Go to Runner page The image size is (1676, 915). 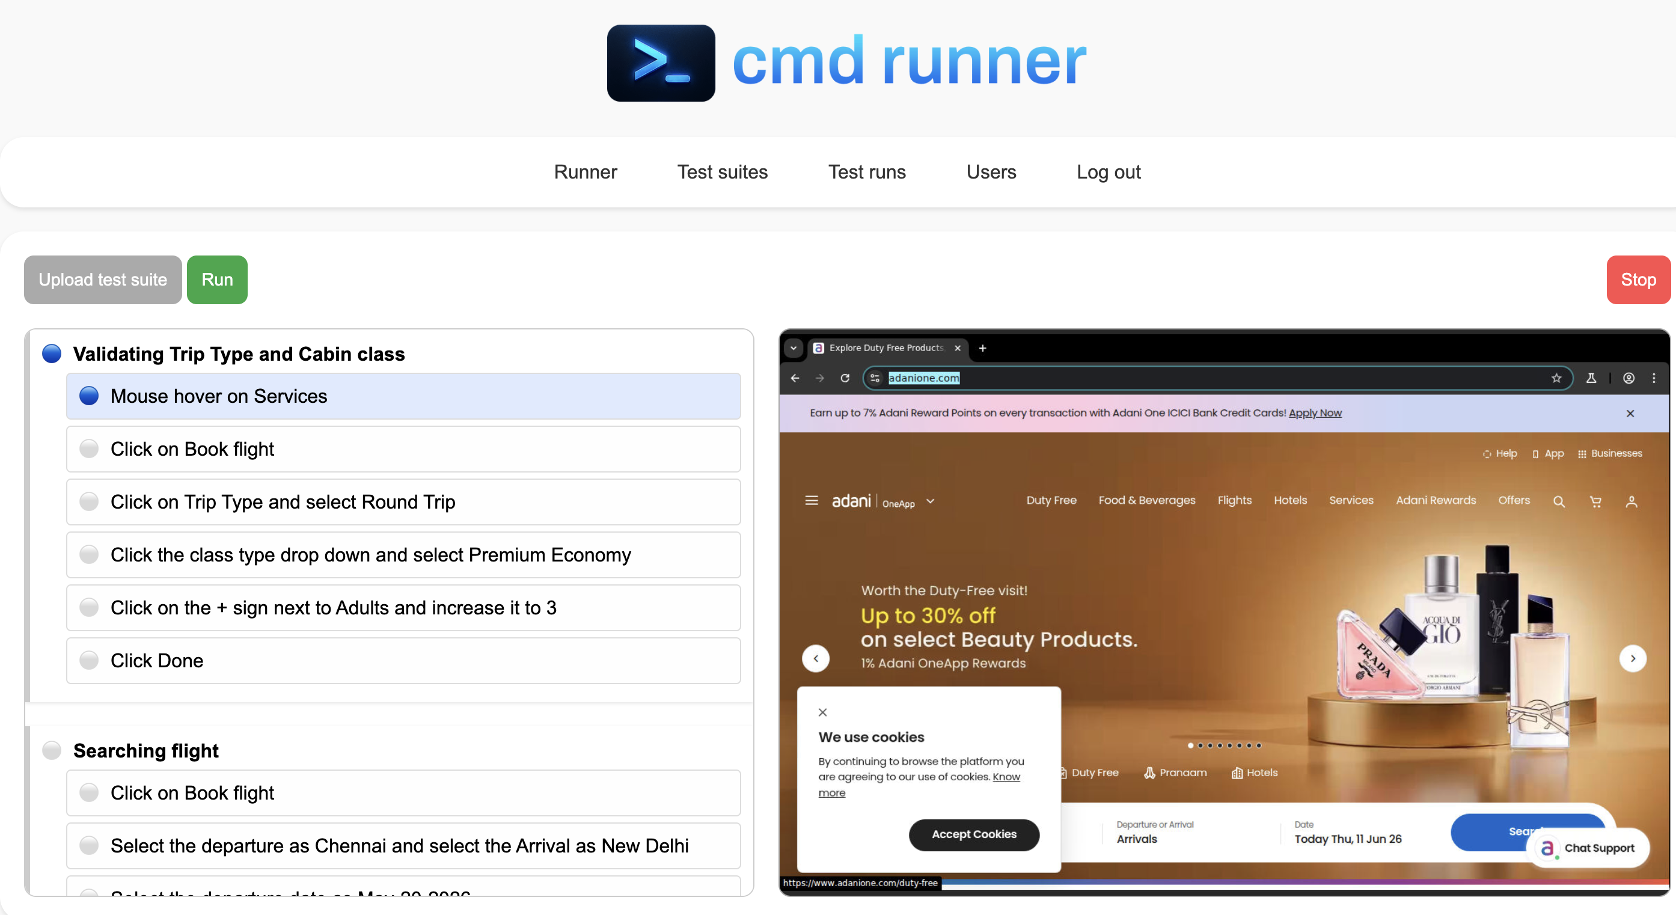(x=585, y=172)
